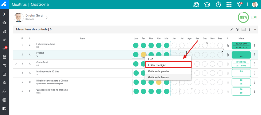Expand the Custo Total row arrow

[16, 64]
